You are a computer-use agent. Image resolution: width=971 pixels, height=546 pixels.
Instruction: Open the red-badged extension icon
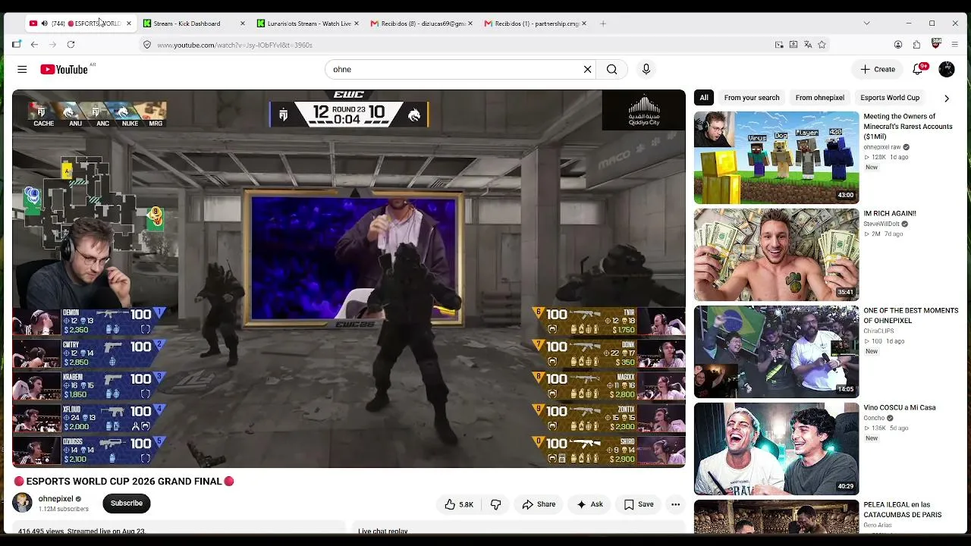[x=935, y=44]
